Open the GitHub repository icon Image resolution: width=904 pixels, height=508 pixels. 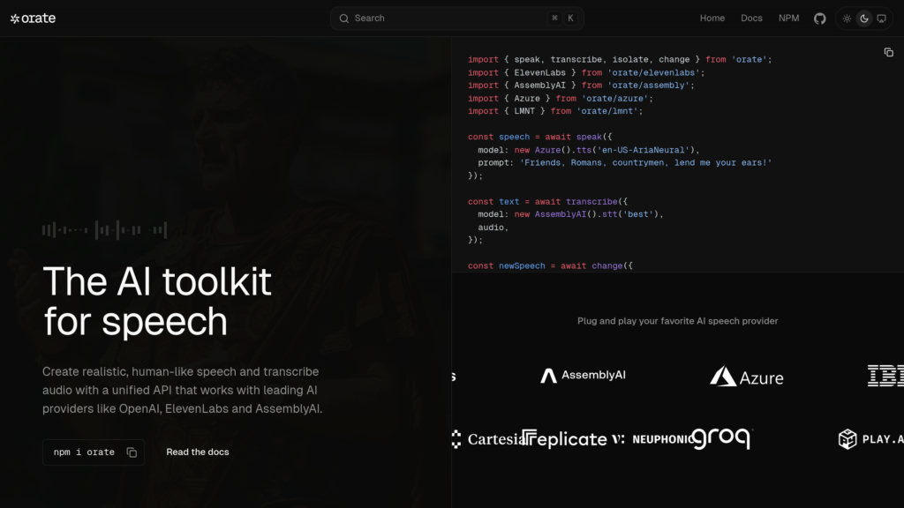820,19
